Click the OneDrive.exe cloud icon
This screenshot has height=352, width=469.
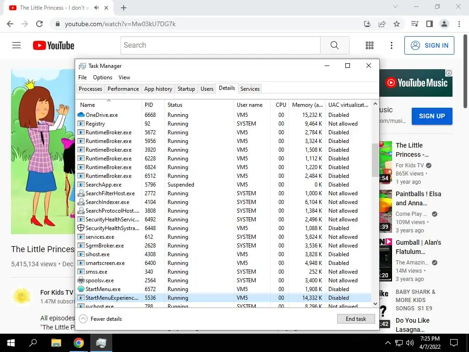[x=81, y=115]
